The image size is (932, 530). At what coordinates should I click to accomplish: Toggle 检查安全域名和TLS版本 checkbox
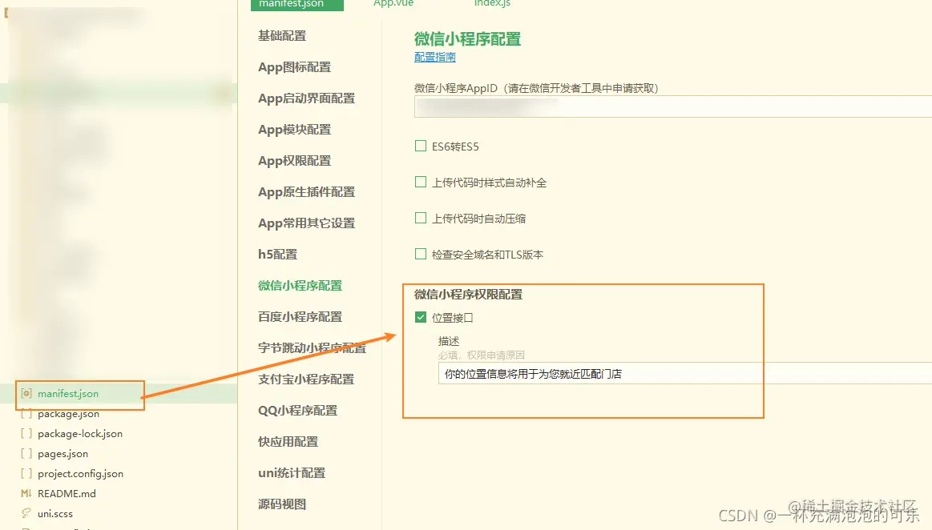[x=421, y=254]
